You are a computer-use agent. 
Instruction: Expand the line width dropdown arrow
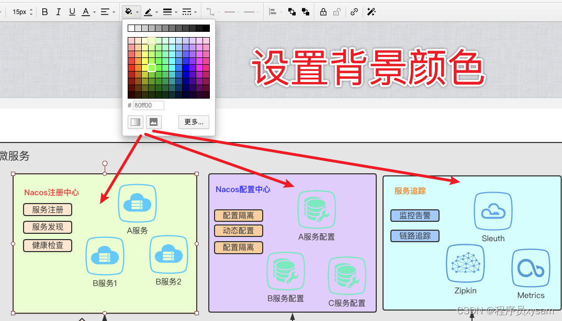pyautogui.click(x=176, y=12)
